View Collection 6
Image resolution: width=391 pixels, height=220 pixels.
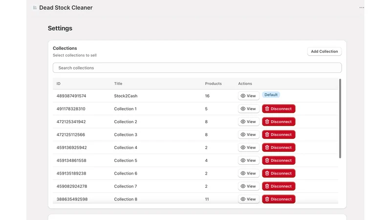click(x=248, y=174)
